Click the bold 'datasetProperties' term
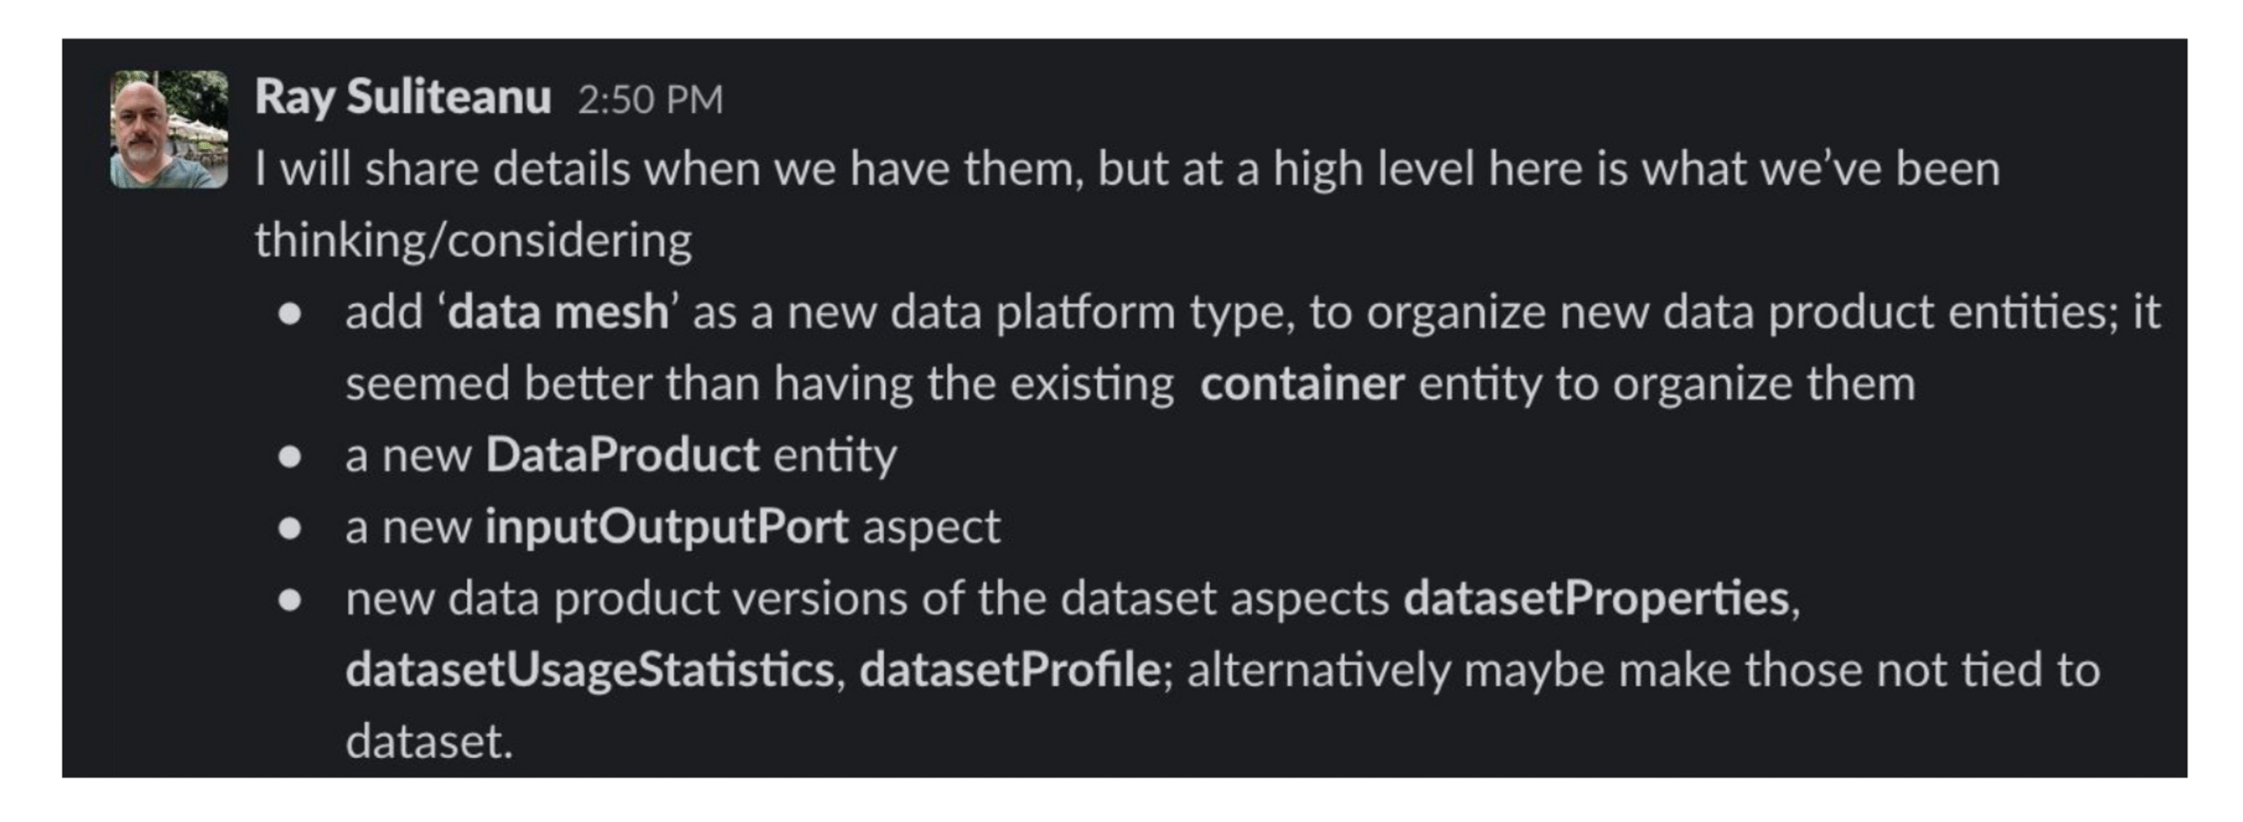The height and width of the screenshot is (822, 2243). click(x=1596, y=599)
